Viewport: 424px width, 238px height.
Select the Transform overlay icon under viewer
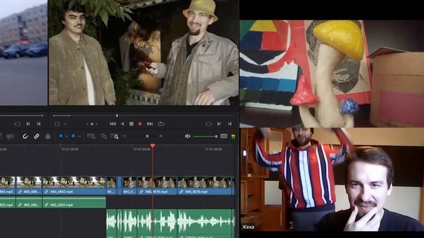click(57, 124)
